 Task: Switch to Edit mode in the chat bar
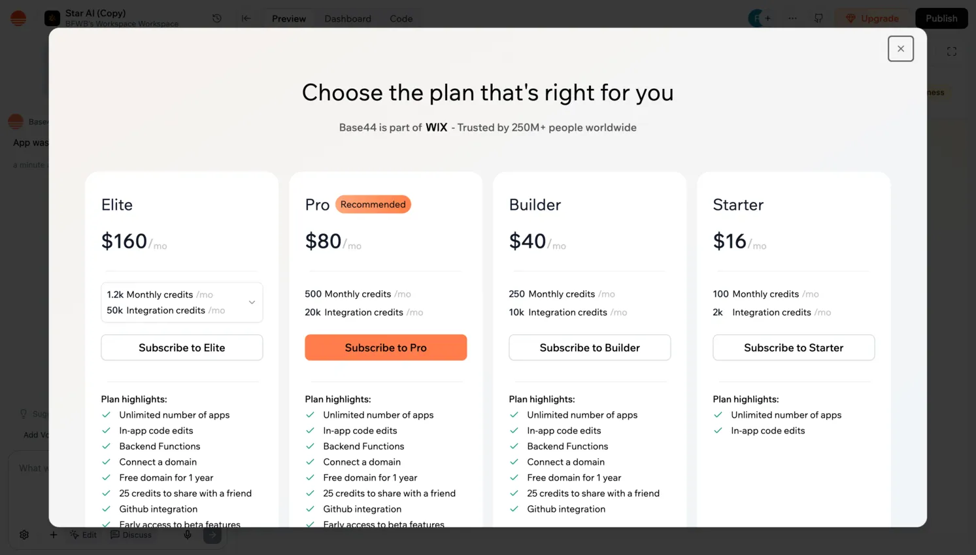[x=84, y=534]
